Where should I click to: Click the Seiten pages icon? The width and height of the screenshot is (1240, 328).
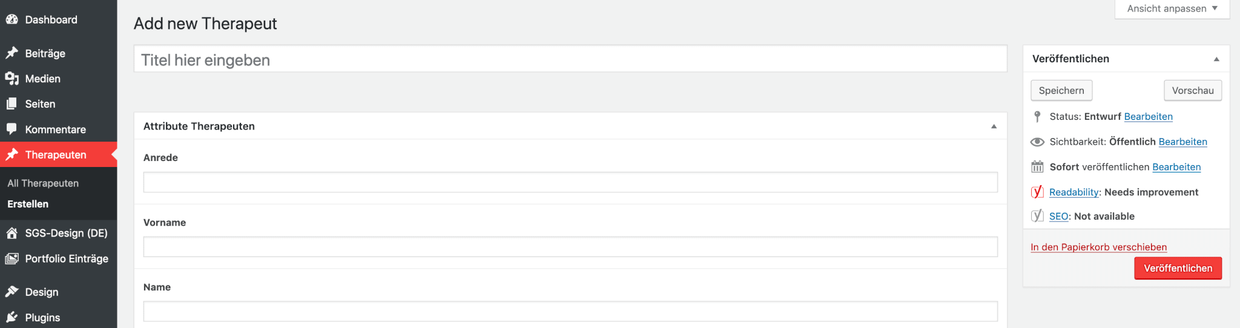tap(12, 104)
